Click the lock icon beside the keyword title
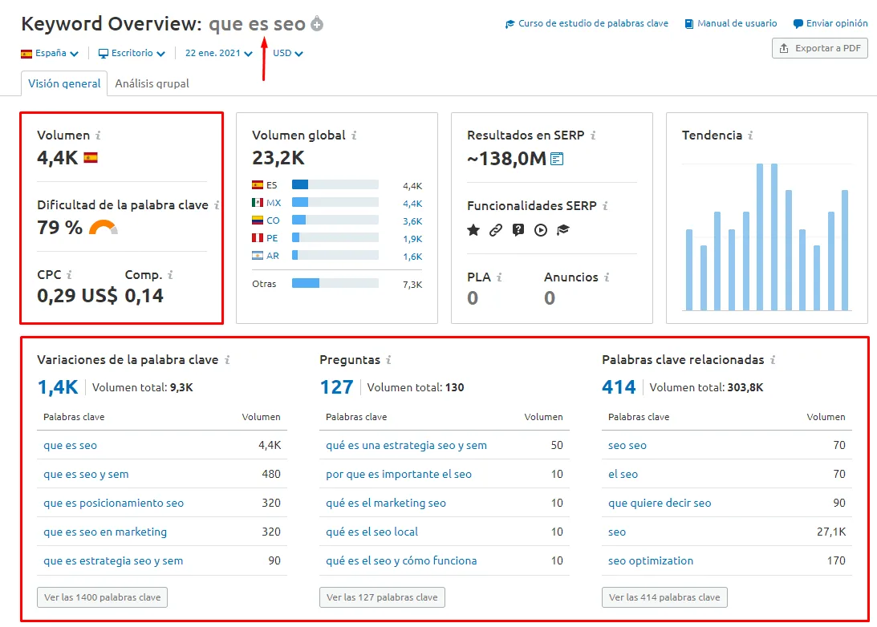The image size is (877, 627). tap(316, 23)
